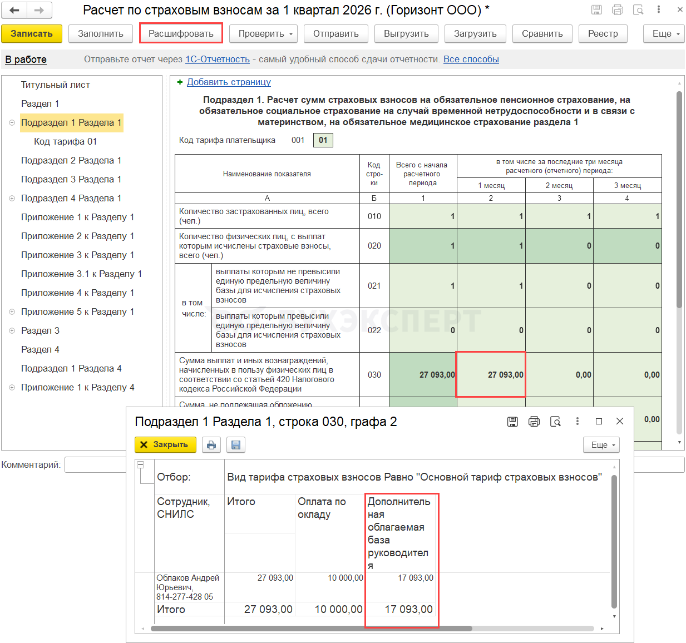Click the print icon next to Закрыть button
Image resolution: width=686 pixels, height=643 pixels.
click(211, 445)
